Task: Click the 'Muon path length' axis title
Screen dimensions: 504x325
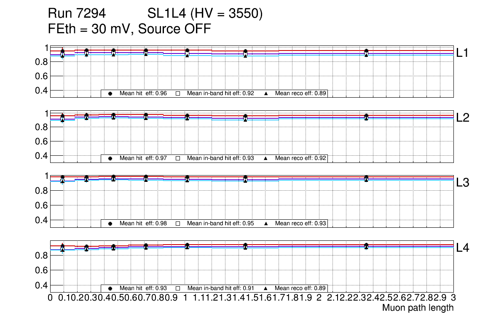Action: (418, 308)
